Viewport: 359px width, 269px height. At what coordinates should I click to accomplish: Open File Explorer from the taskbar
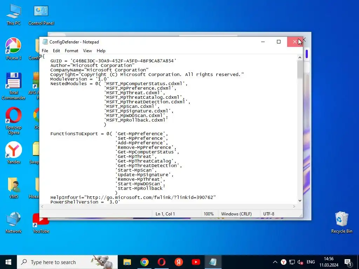tap(127, 262)
